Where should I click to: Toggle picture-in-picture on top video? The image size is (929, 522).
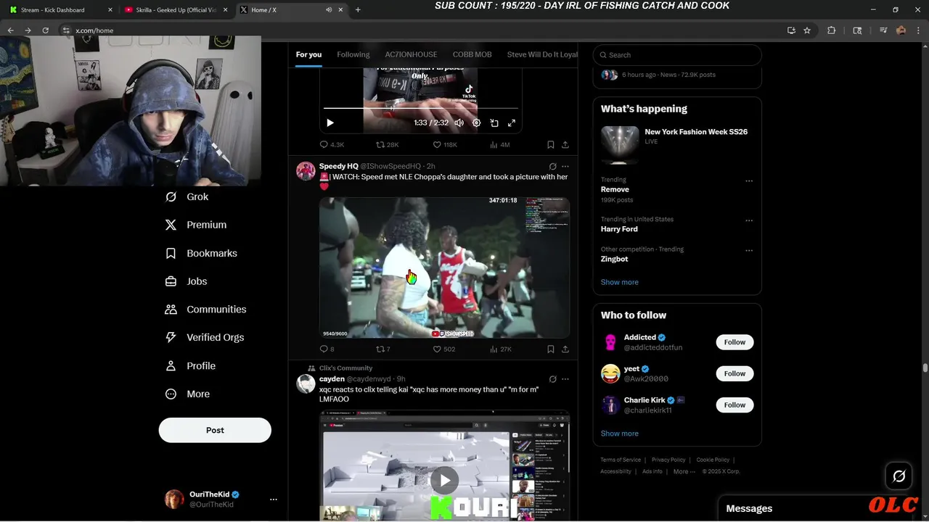click(x=494, y=123)
